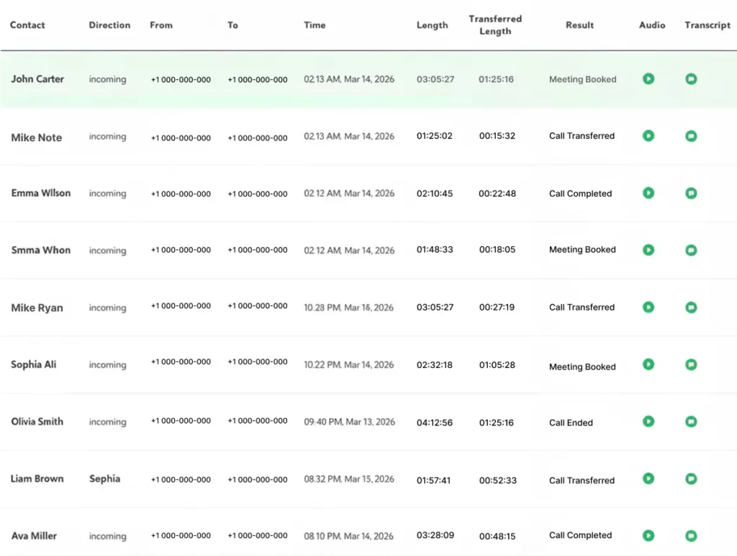Play audio for Smma Whon's call
Screen dimensions: 737x556
click(x=648, y=250)
